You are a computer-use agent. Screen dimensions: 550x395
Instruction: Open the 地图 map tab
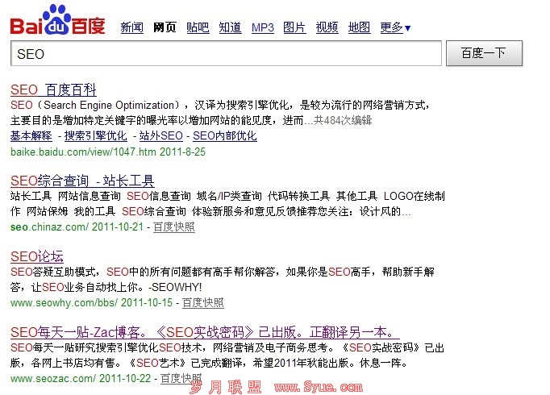pyautogui.click(x=359, y=27)
